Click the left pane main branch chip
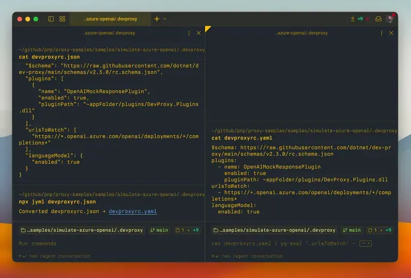 [159, 230]
